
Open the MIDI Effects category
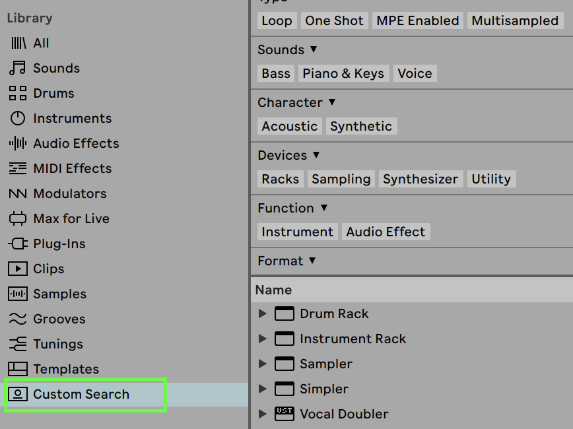72,168
